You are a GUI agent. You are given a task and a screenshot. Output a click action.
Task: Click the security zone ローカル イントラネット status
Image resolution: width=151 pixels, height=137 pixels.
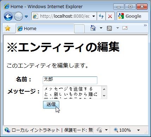click(x=36, y=130)
